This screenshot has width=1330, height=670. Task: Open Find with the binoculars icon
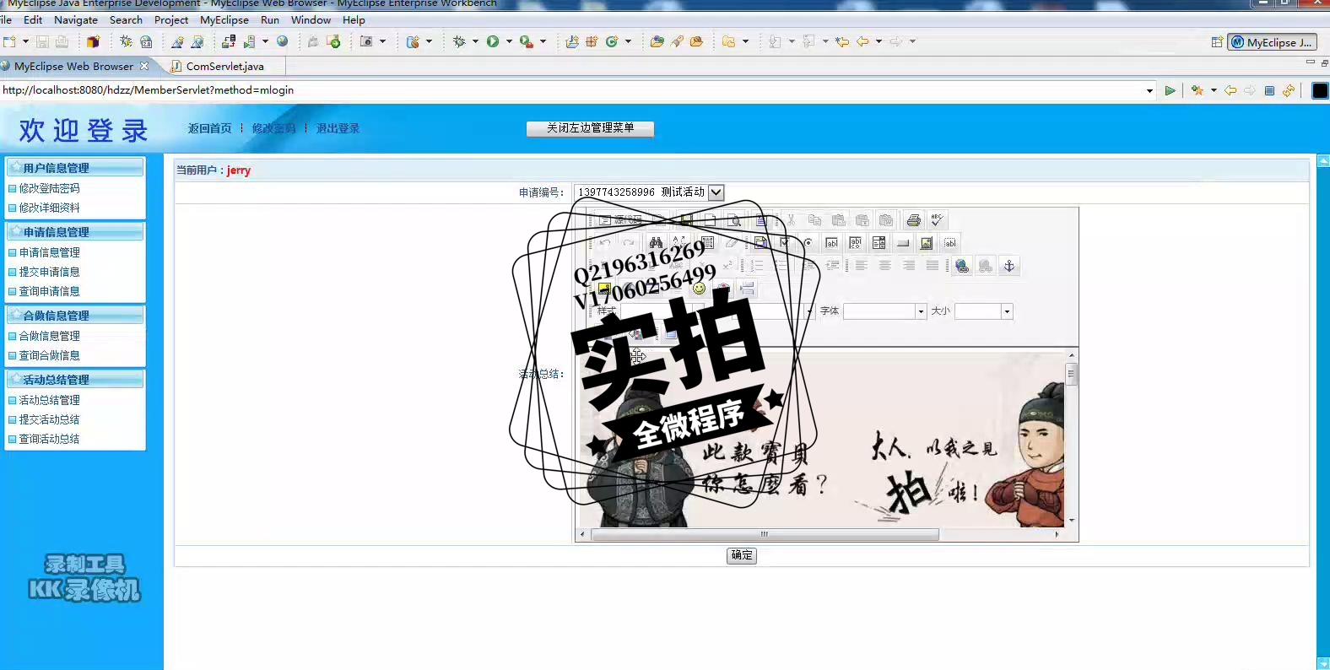tap(656, 243)
